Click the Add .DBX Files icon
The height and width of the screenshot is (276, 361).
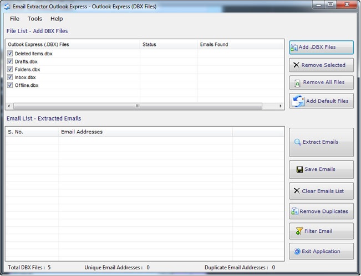294,48
